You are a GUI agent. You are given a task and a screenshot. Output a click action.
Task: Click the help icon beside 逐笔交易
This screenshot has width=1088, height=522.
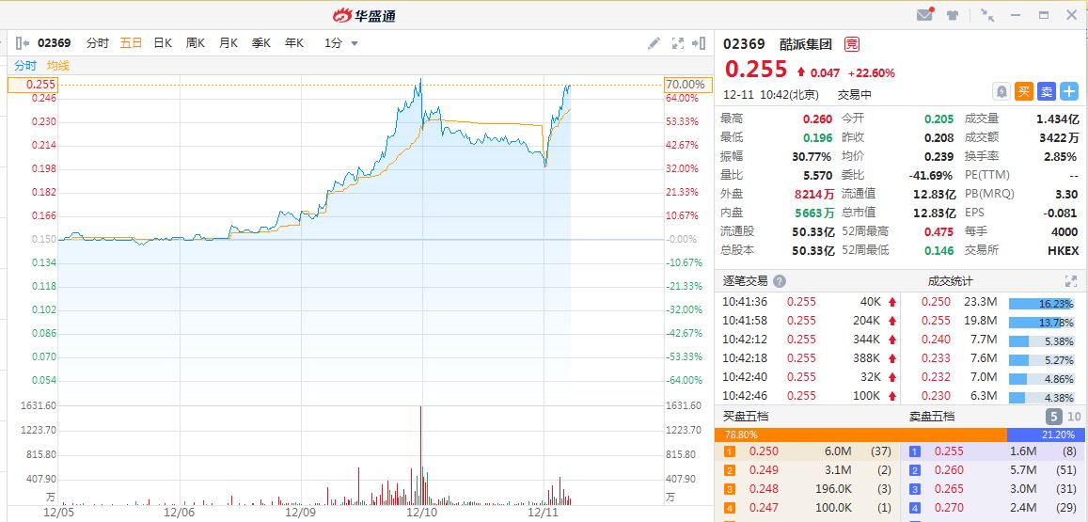(x=779, y=281)
